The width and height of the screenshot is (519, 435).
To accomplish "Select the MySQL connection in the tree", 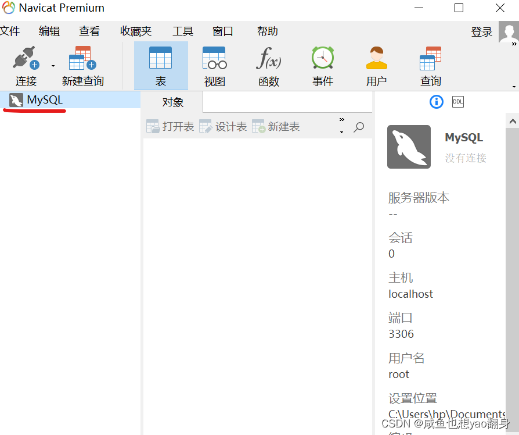I will coord(70,100).
